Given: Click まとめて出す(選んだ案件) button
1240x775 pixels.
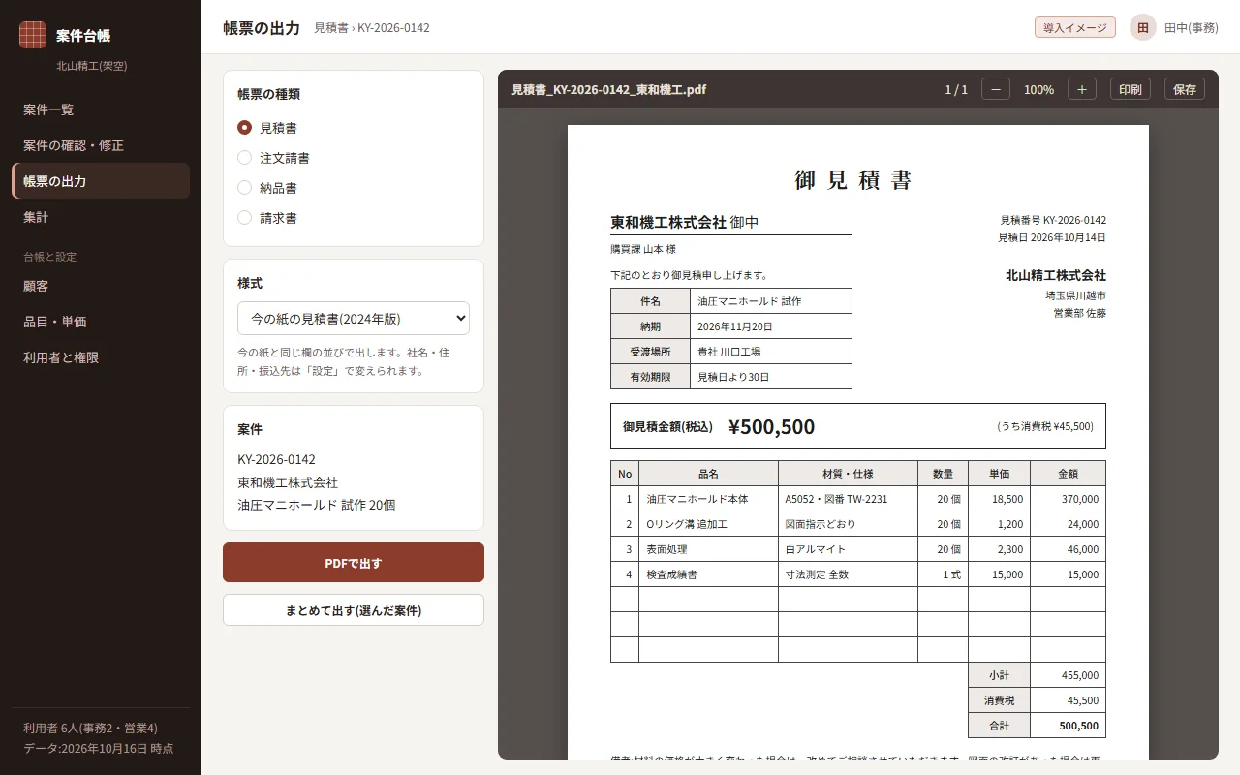Looking at the screenshot, I should (354, 610).
